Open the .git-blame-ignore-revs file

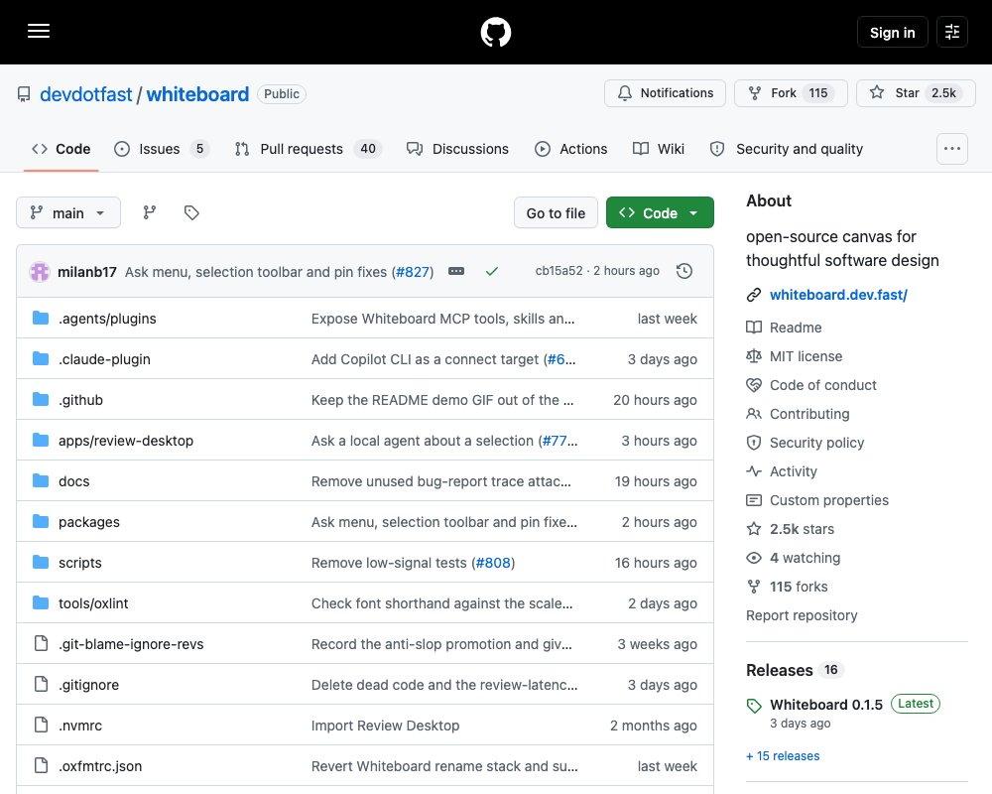(x=131, y=644)
